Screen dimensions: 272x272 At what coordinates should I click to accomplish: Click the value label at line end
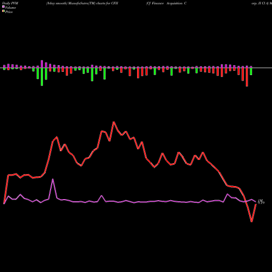click(261, 201)
